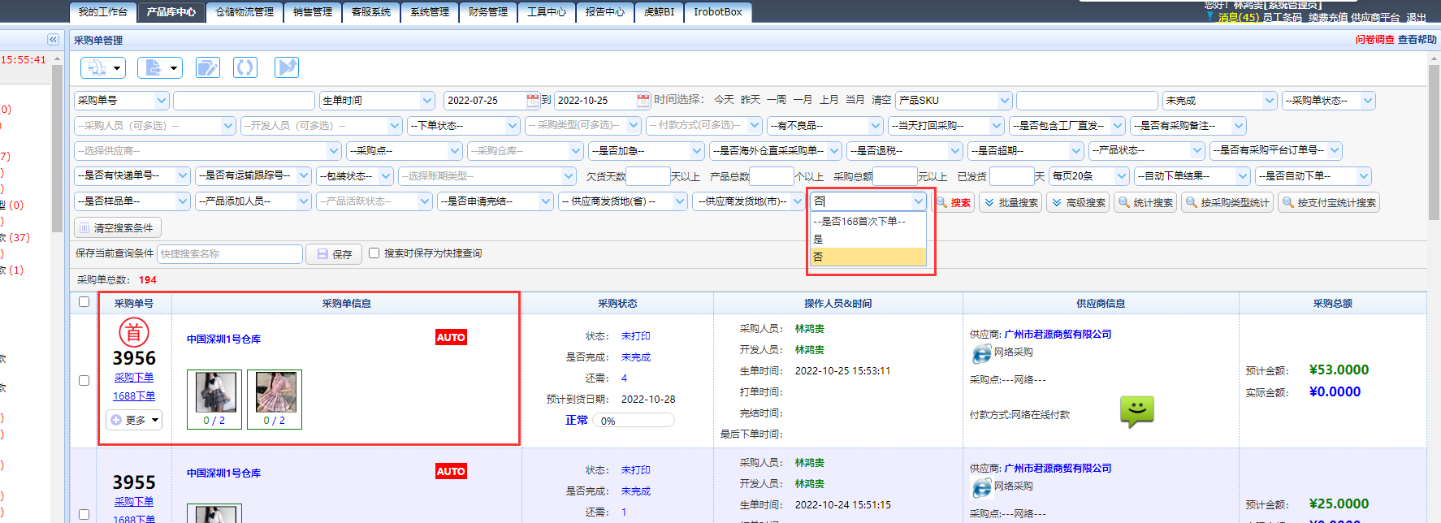Click the AUTO badge on order 3956
This screenshot has width=1441, height=523.
[451, 337]
